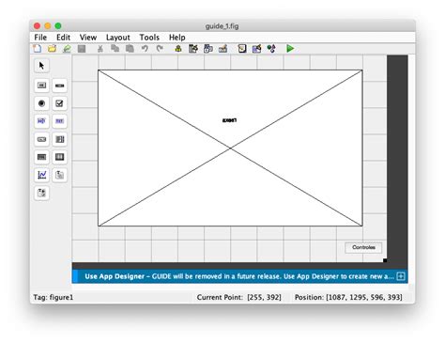
Task: Click the Migrate to App Designer icon
Action: pyautogui.click(x=67, y=49)
